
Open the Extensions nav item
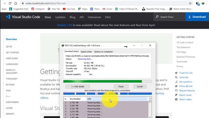94,17
